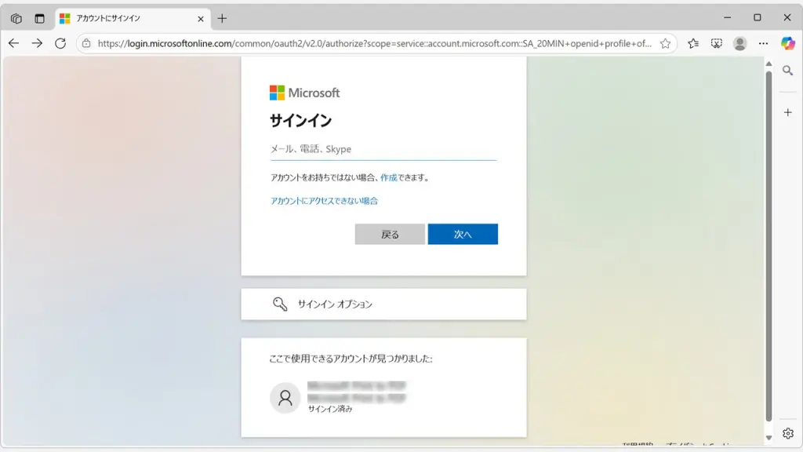The image size is (803, 452).
Task: Click the ここで使用できるアカウントが見つかりました text
Action: click(x=351, y=359)
